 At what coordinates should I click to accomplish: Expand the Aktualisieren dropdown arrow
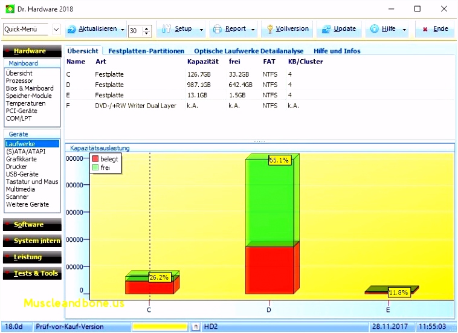click(123, 30)
